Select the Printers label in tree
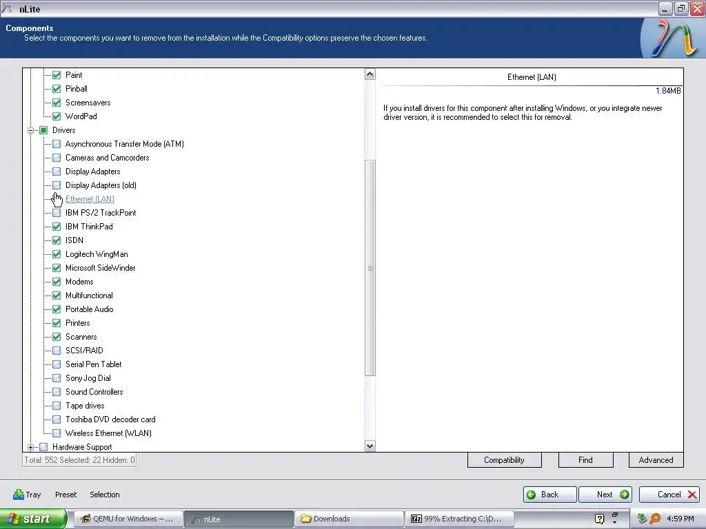 pos(77,323)
